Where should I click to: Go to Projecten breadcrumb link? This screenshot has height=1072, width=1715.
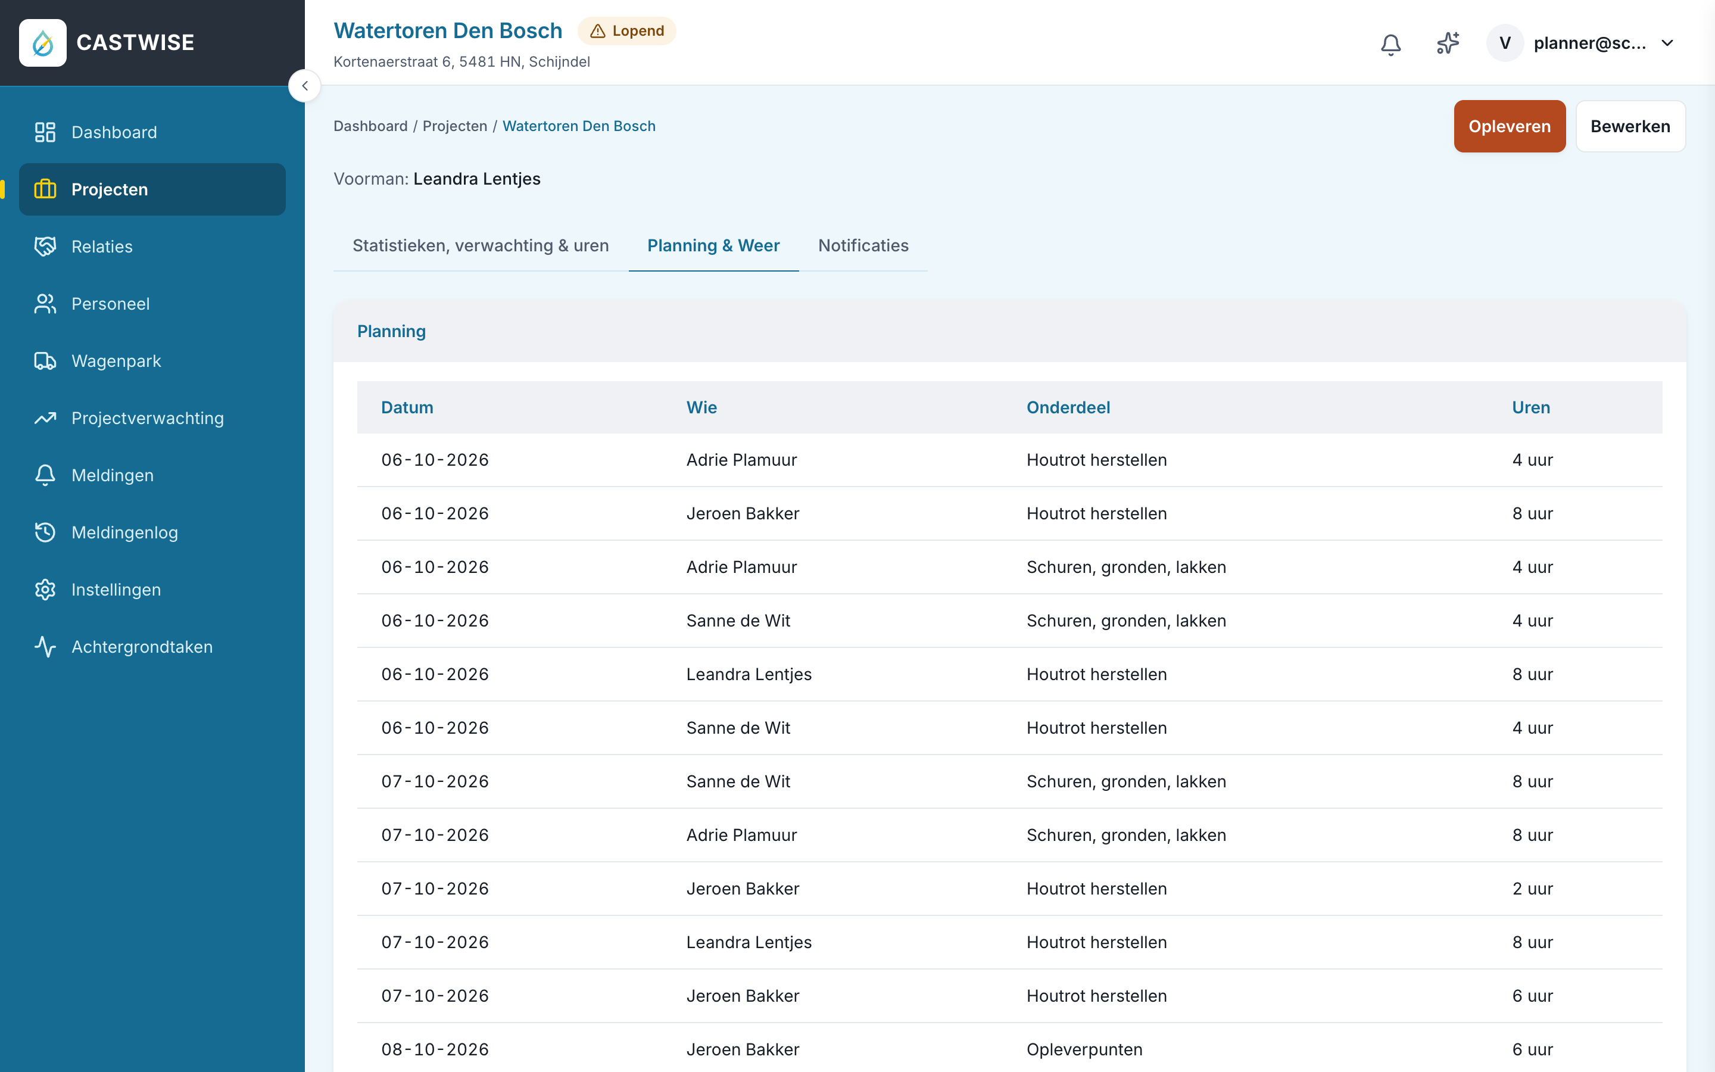tap(455, 126)
